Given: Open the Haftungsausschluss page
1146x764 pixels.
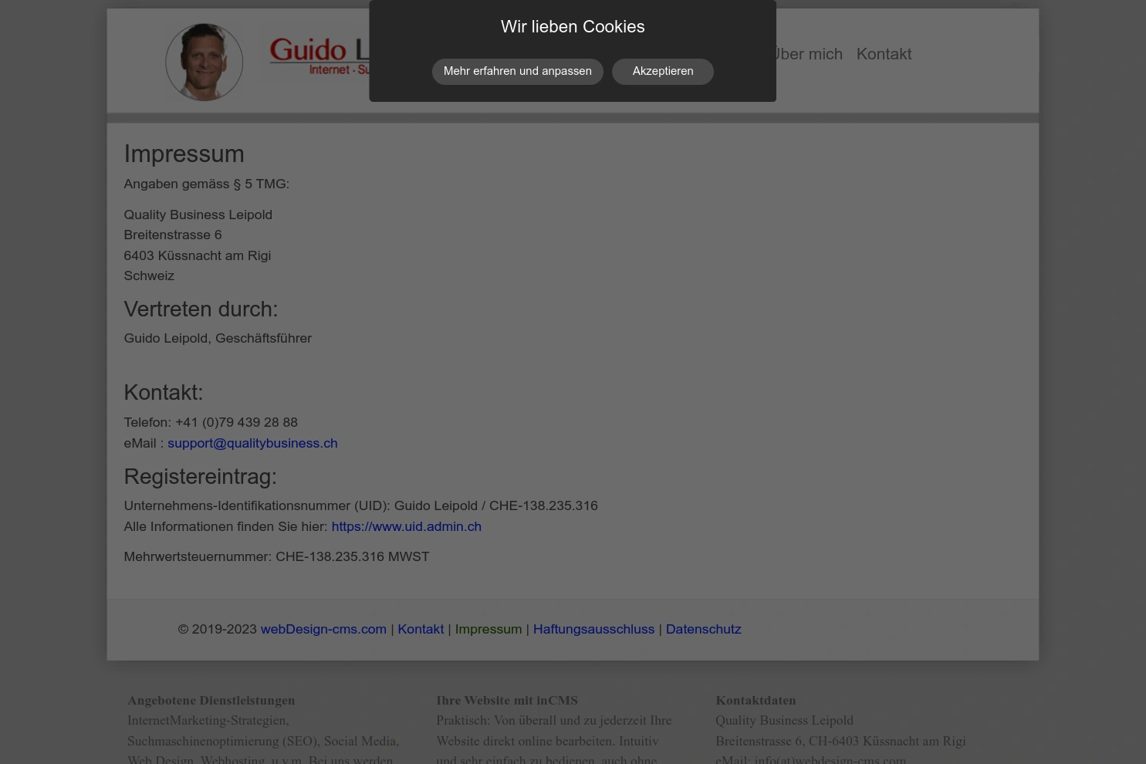Looking at the screenshot, I should 593,629.
